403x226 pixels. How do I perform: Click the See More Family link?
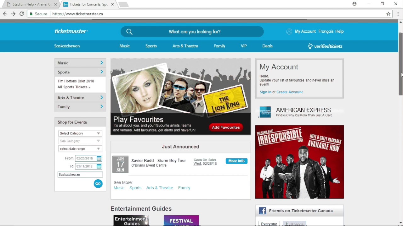pos(184,188)
